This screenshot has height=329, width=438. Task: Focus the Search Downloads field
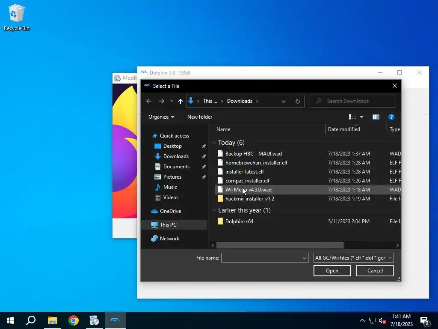tap(353, 101)
